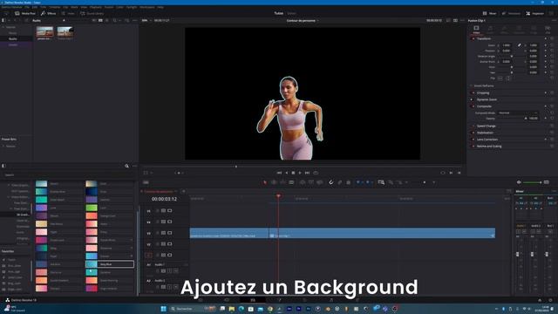Viewport: 558px width, 314px height.
Task: Select the Trim Edit Mode tool
Action: tap(274, 182)
